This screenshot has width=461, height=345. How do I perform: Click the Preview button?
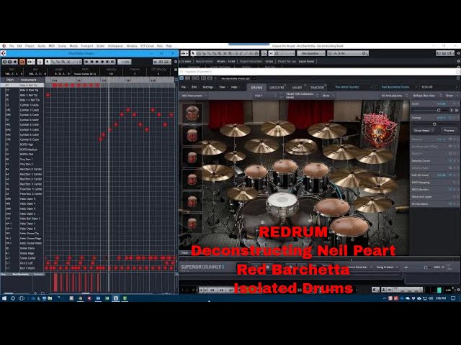pos(449,130)
